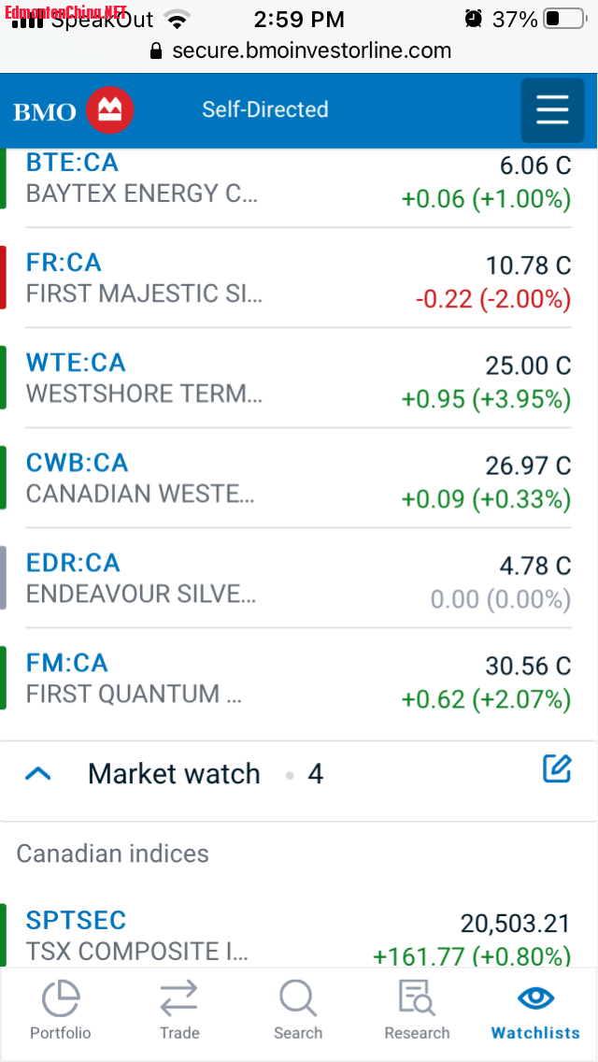
Task: Tap the Trade arrows icon
Action: click(x=179, y=998)
